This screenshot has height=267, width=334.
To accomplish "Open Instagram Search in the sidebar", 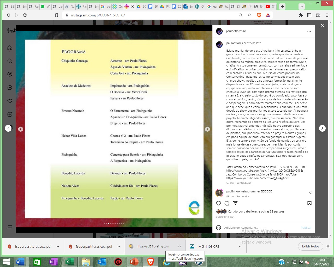I will pos(10,61).
